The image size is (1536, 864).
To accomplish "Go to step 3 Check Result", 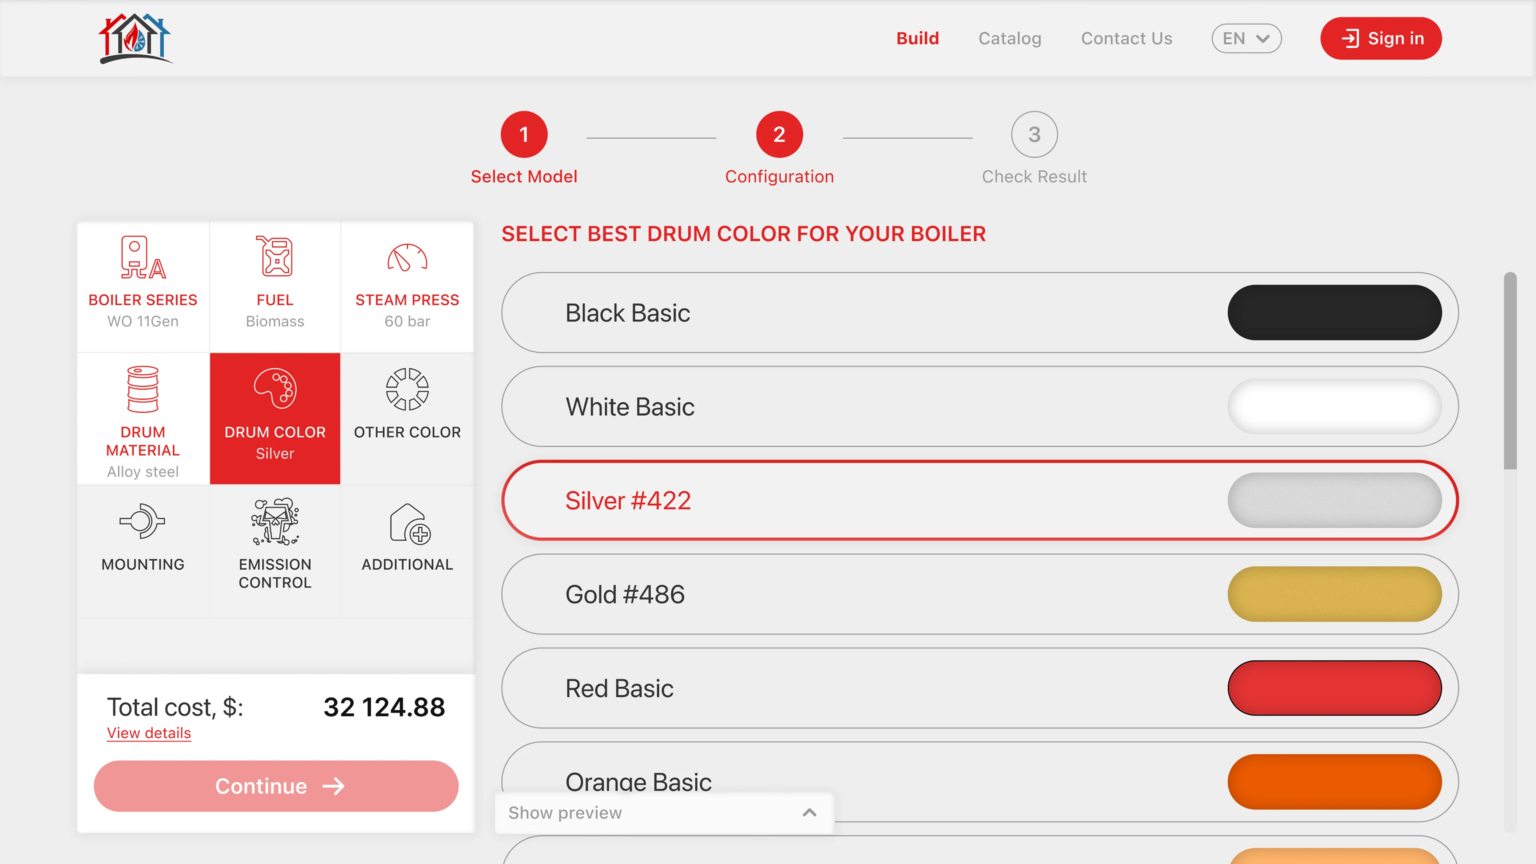I will pos(1034,135).
